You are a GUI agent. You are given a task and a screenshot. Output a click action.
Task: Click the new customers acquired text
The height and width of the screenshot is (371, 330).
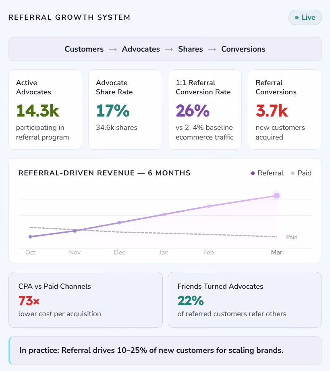coord(280,132)
